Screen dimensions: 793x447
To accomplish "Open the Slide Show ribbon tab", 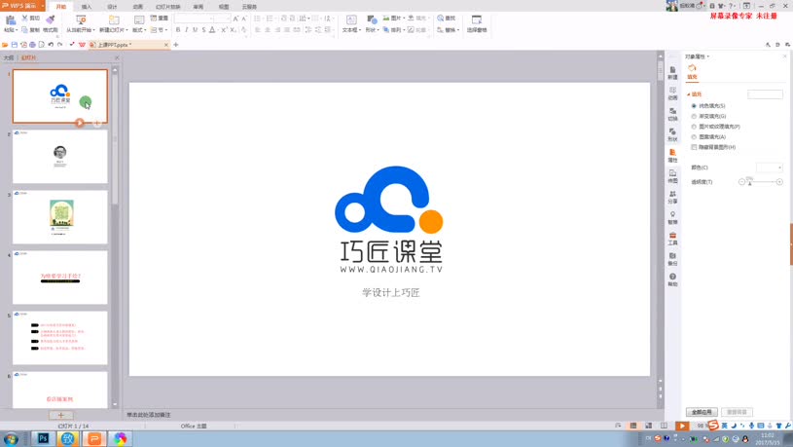I will pos(168,7).
